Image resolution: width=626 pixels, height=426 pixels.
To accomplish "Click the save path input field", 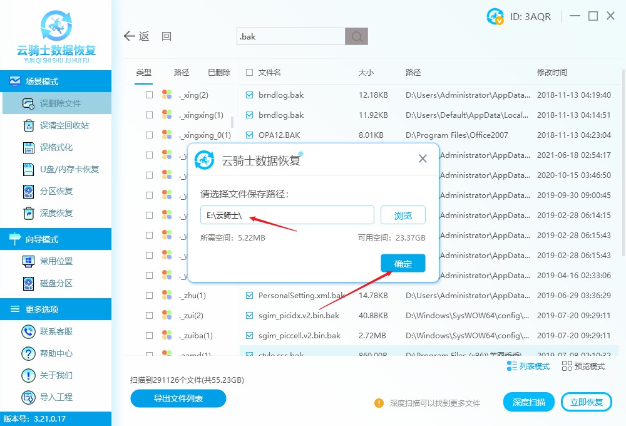I will click(x=287, y=216).
